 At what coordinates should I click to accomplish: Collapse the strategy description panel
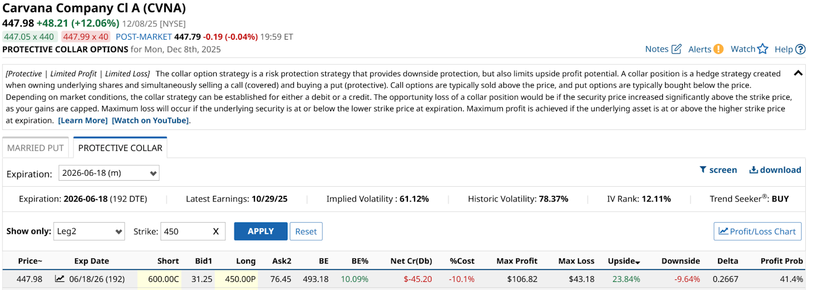[x=798, y=73]
